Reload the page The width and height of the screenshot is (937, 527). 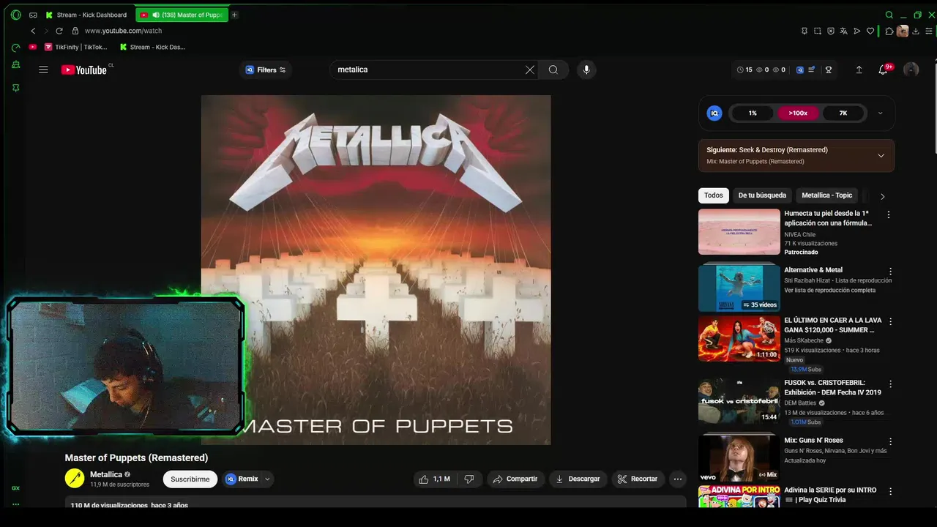point(59,31)
